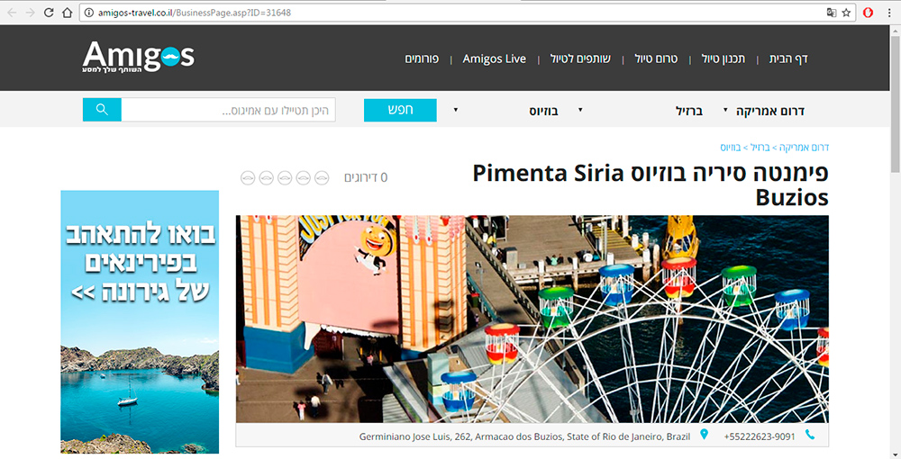The width and height of the screenshot is (901, 459).
Task: Open the שותפים לטיול menu item
Action: click(x=580, y=58)
